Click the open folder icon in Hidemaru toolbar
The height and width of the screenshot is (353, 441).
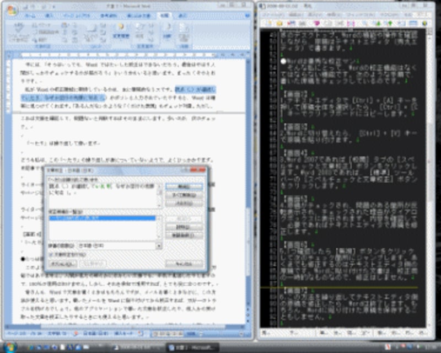pos(279,23)
